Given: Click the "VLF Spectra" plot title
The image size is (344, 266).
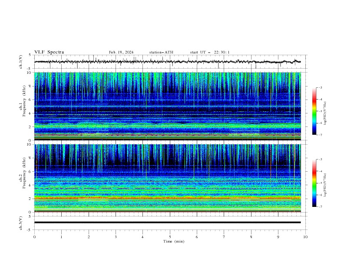Looking at the screenshot, I should click(x=49, y=52).
